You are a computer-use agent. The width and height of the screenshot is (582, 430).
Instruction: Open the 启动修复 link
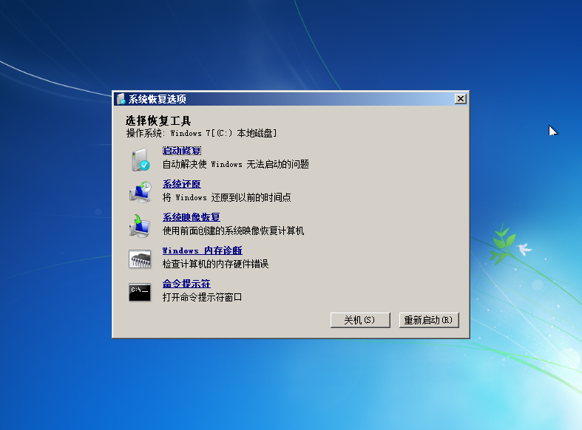click(x=181, y=151)
